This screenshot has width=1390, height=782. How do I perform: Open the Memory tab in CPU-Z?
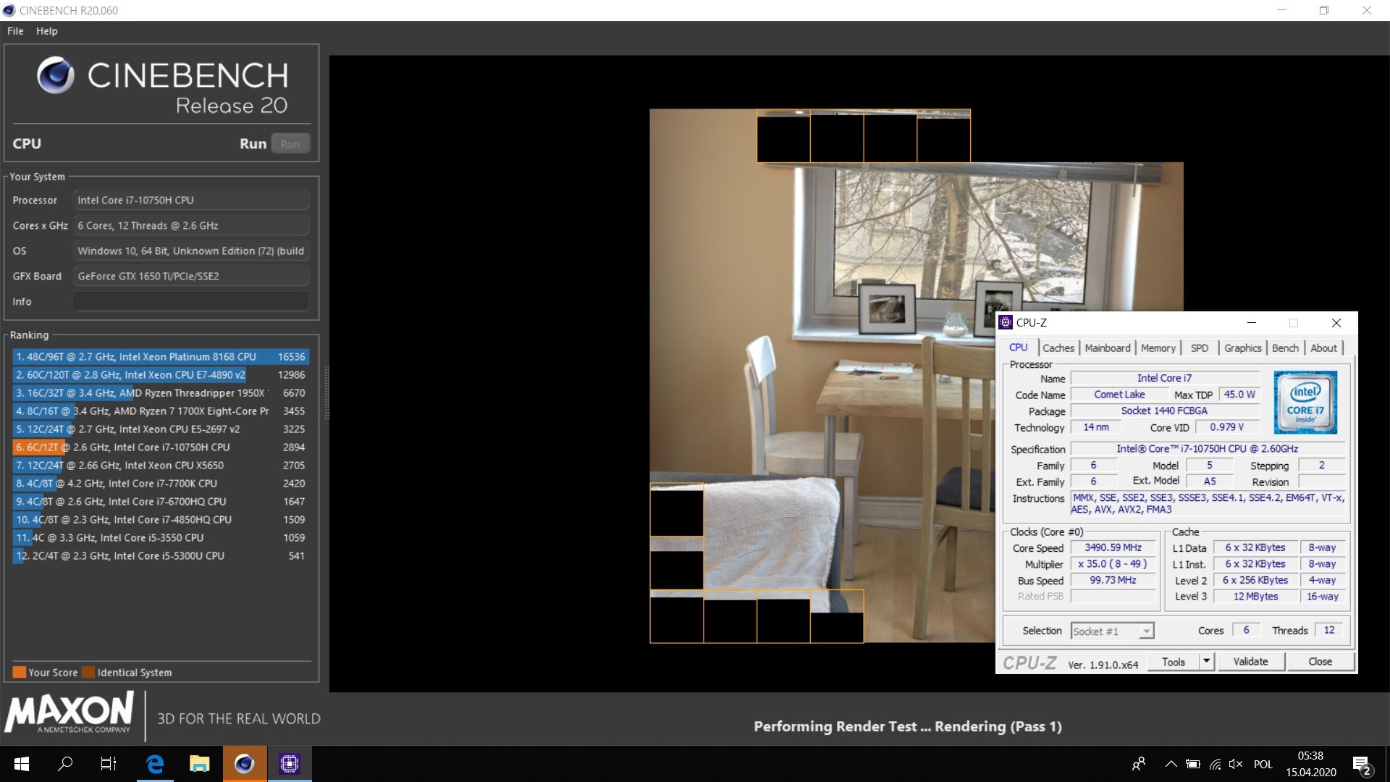[1158, 348]
